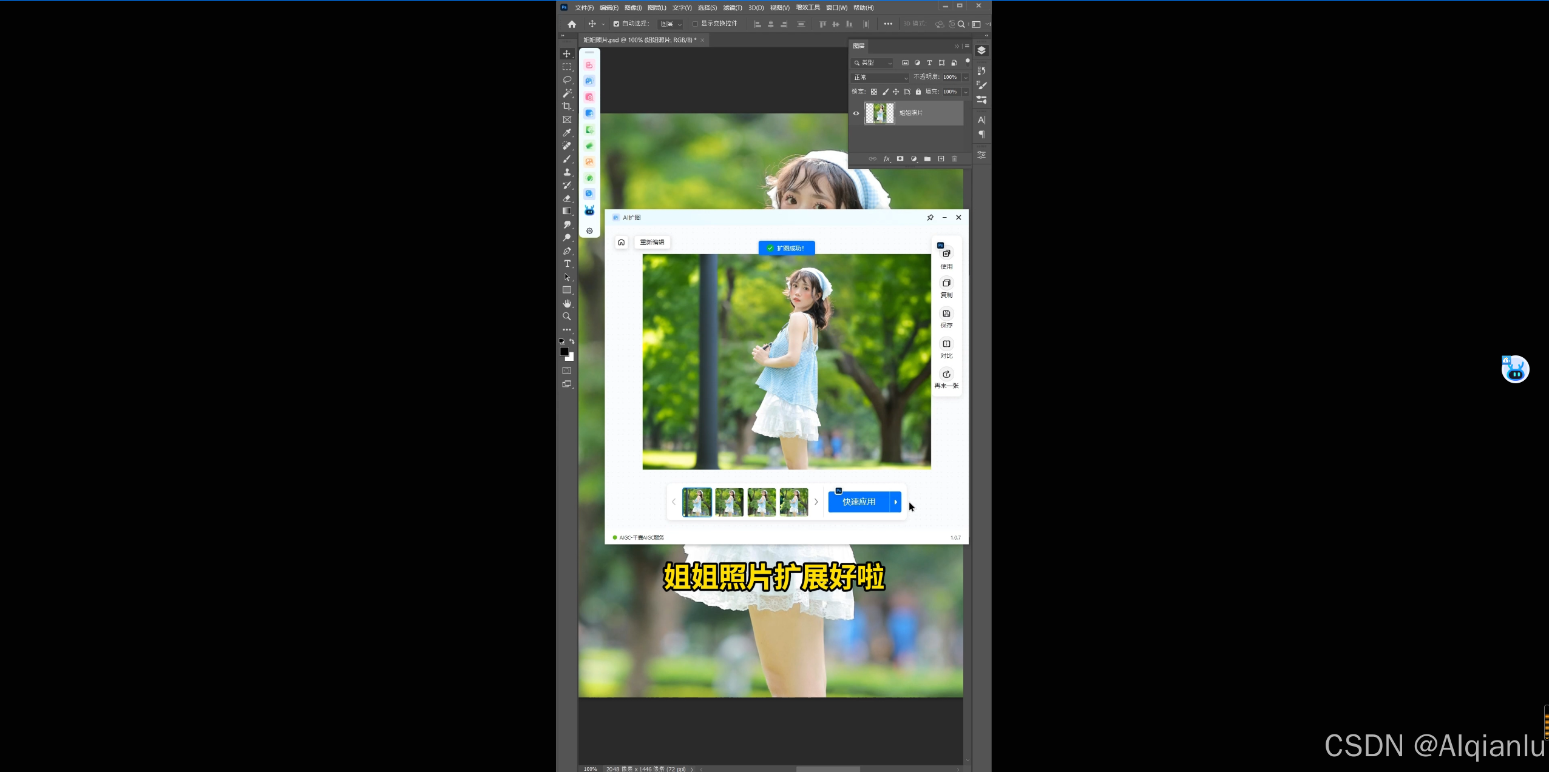Click 再来一张 regenerate icon
The width and height of the screenshot is (1549, 772).
click(x=946, y=374)
